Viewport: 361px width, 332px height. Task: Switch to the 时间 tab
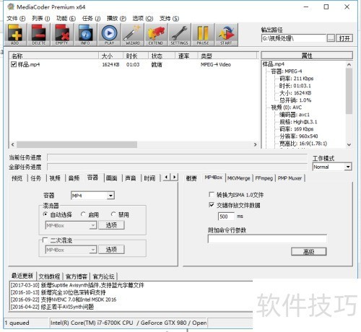pos(149,178)
